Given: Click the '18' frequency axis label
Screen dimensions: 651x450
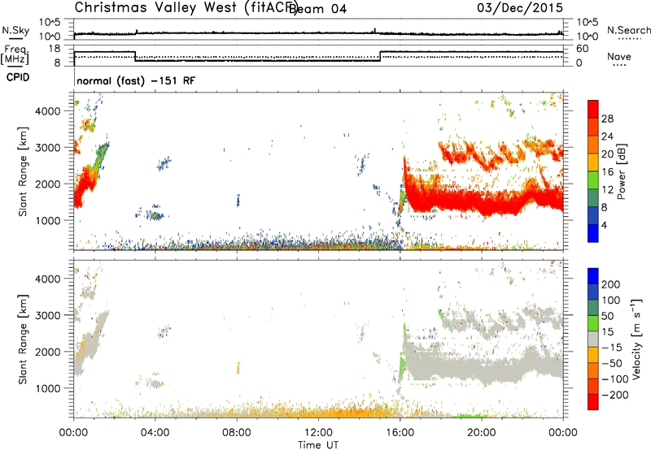Looking at the screenshot, I should pyautogui.click(x=55, y=49).
